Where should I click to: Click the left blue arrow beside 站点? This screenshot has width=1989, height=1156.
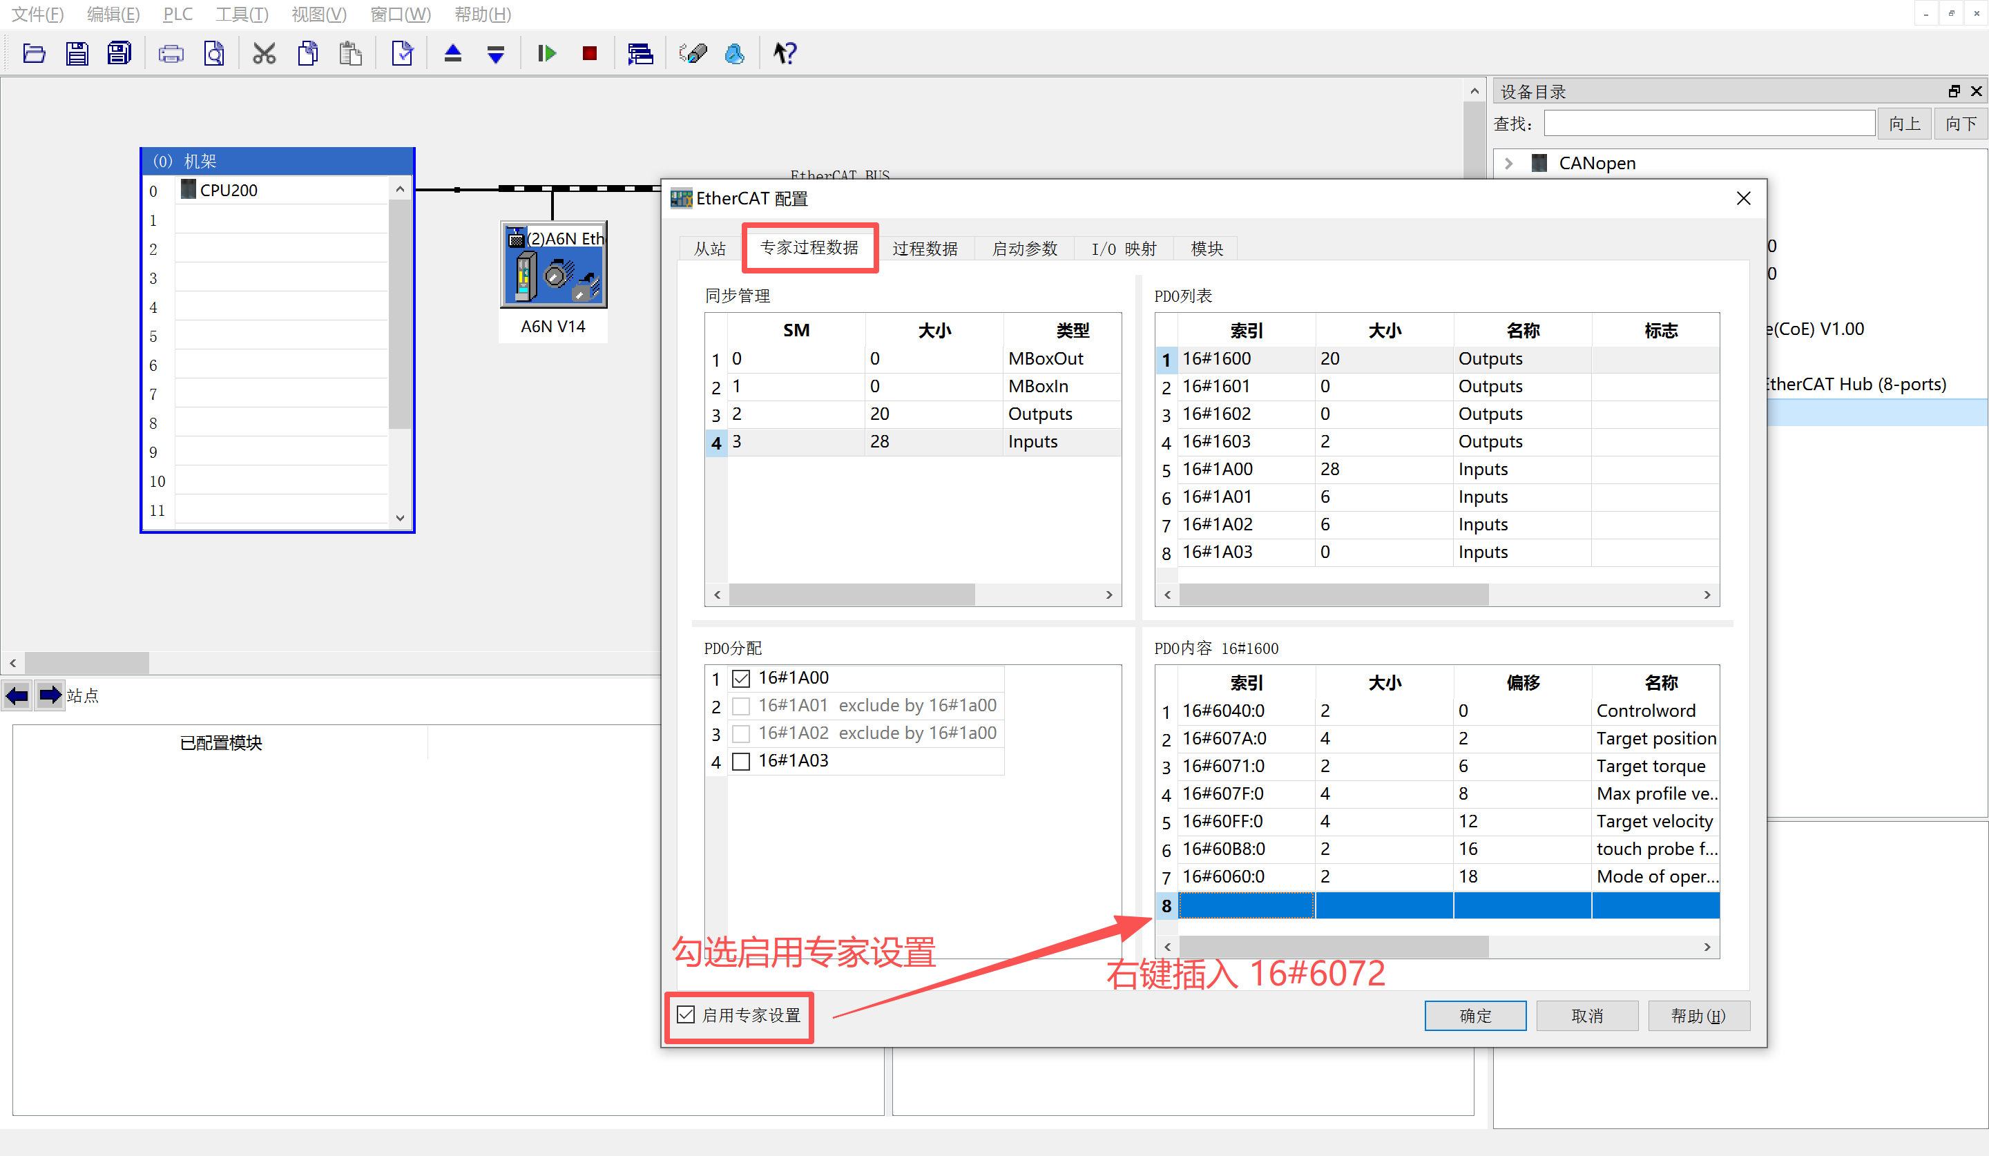(x=17, y=696)
